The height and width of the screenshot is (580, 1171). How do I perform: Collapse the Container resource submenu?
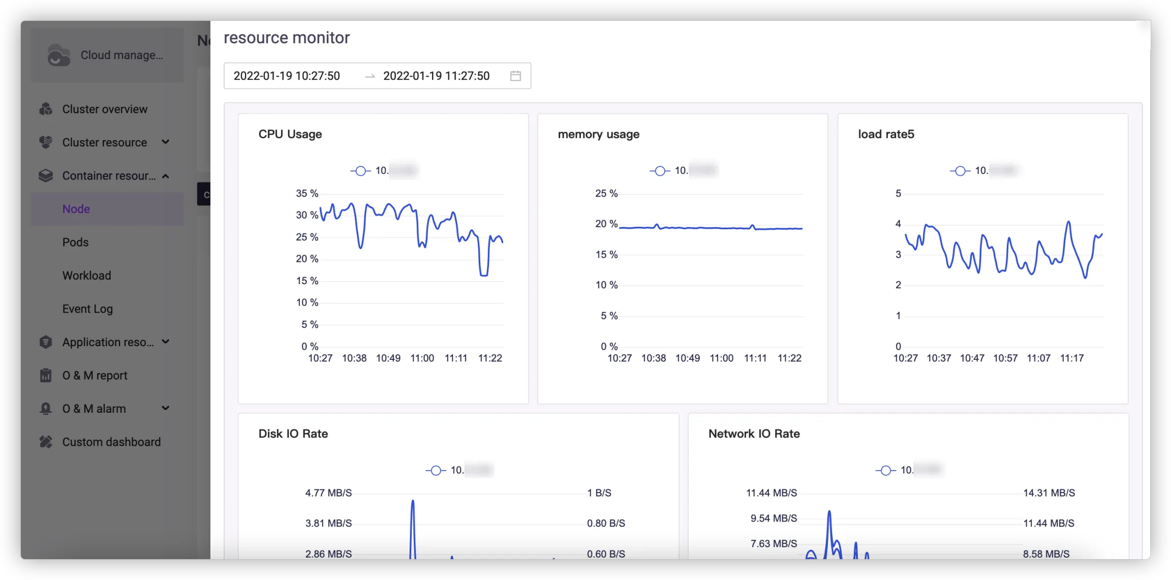tap(165, 176)
